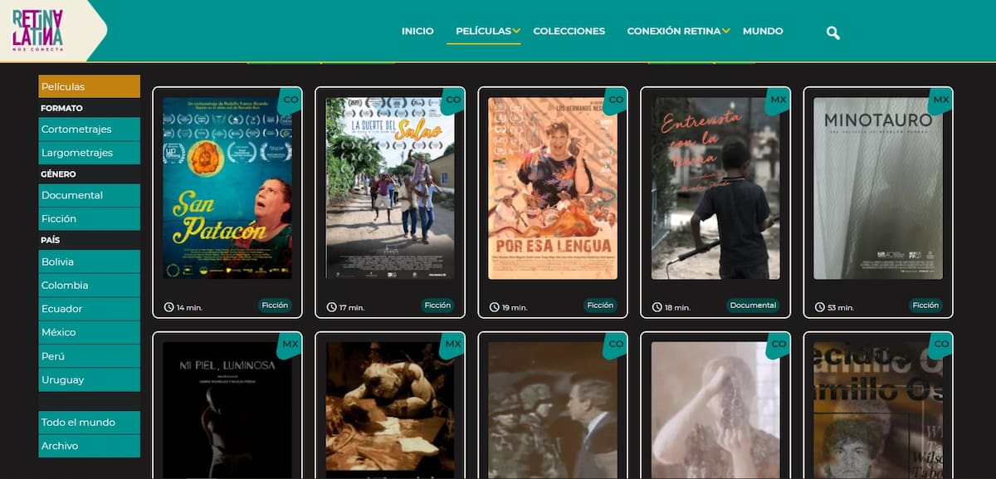Click the CO badge on Por Esa Lengua
Viewport: 996px width, 479px height.
[x=615, y=100]
